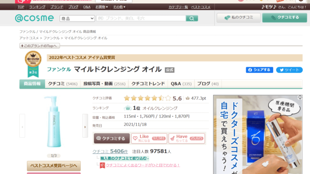This screenshot has height=174, width=310.
Task: Click the 2022 best cosme award medal
Action: coord(33,64)
